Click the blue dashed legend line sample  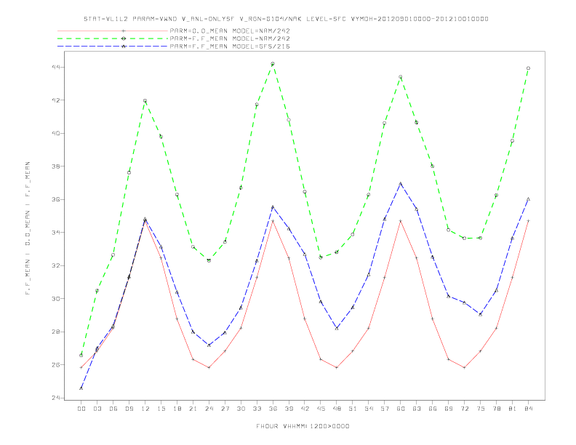point(113,47)
